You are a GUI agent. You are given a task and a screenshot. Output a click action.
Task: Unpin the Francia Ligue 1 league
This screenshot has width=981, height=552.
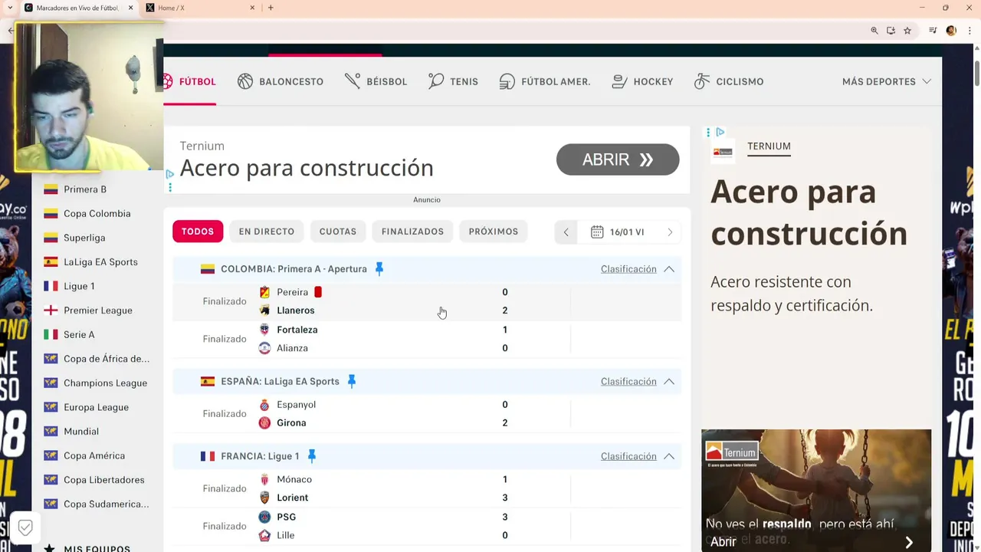pos(312,456)
